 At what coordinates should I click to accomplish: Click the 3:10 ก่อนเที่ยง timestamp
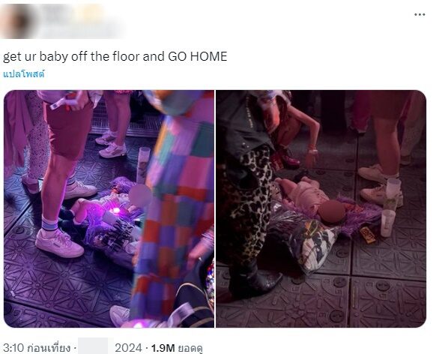click(x=37, y=347)
